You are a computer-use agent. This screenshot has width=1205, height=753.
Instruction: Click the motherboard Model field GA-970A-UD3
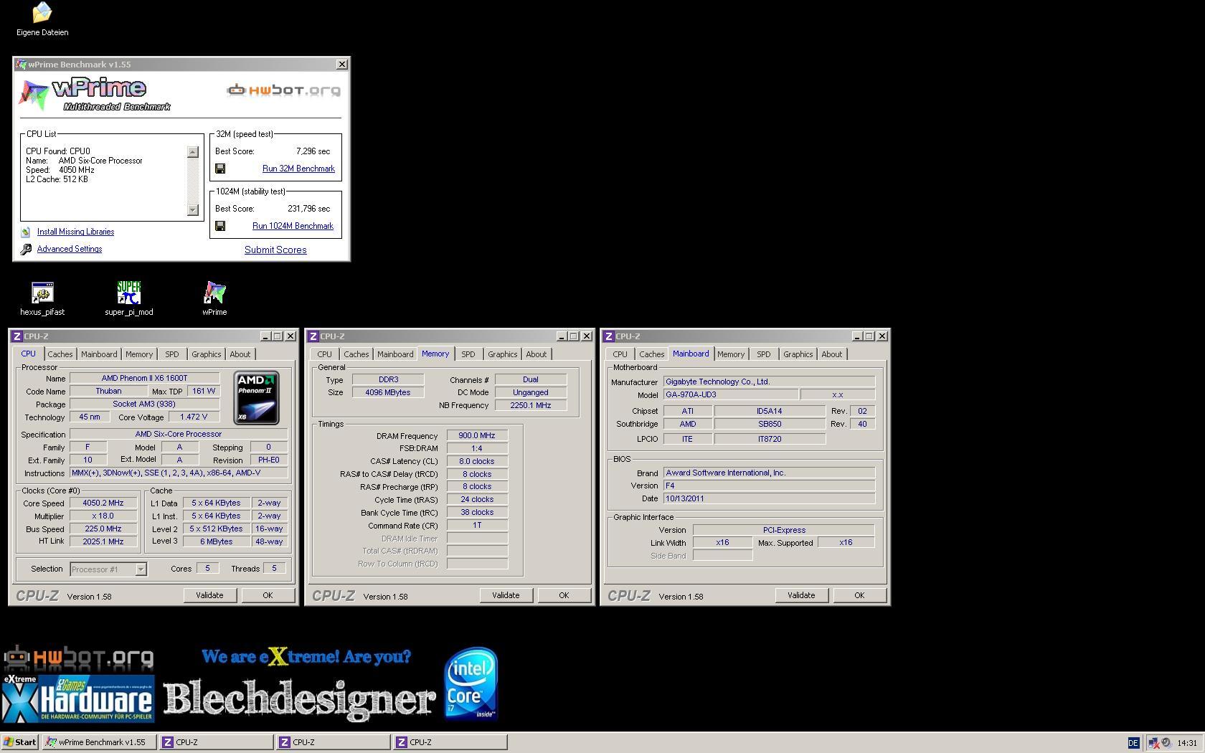730,395
